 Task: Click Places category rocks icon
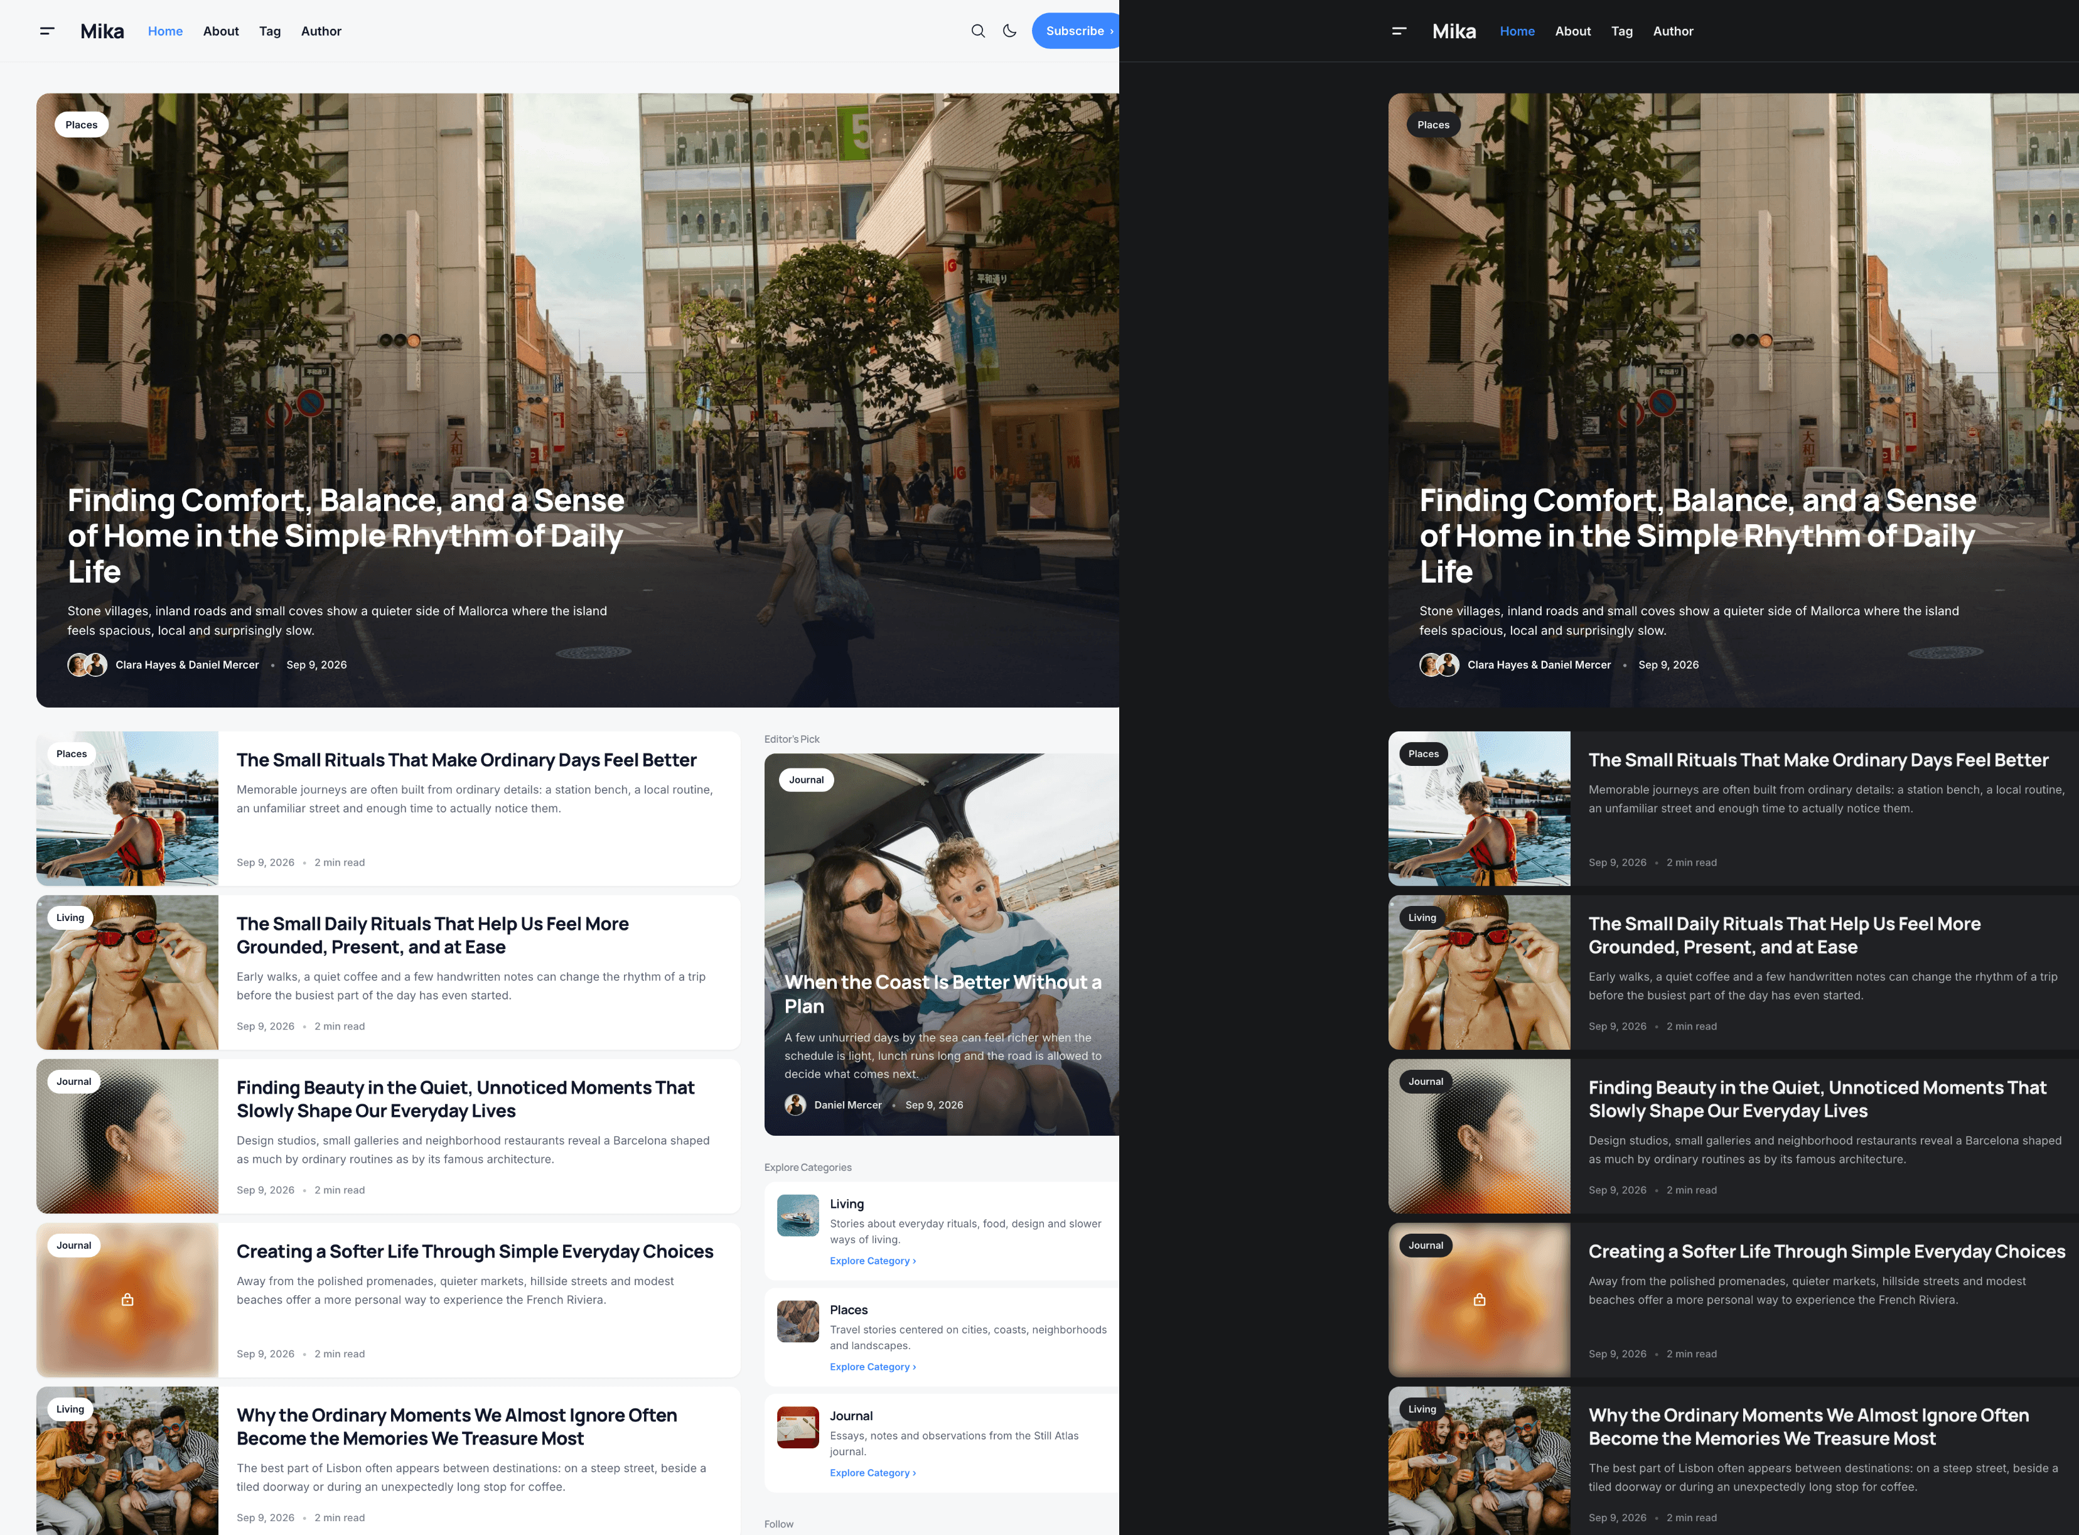798,1320
